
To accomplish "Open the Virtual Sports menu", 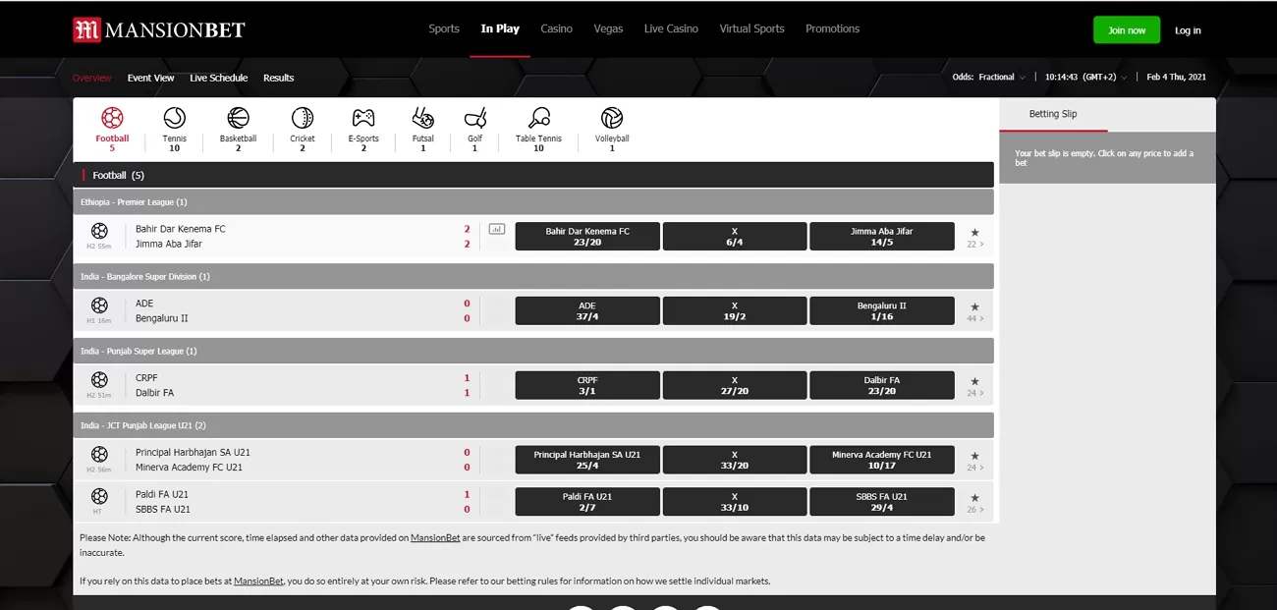I will tap(751, 28).
